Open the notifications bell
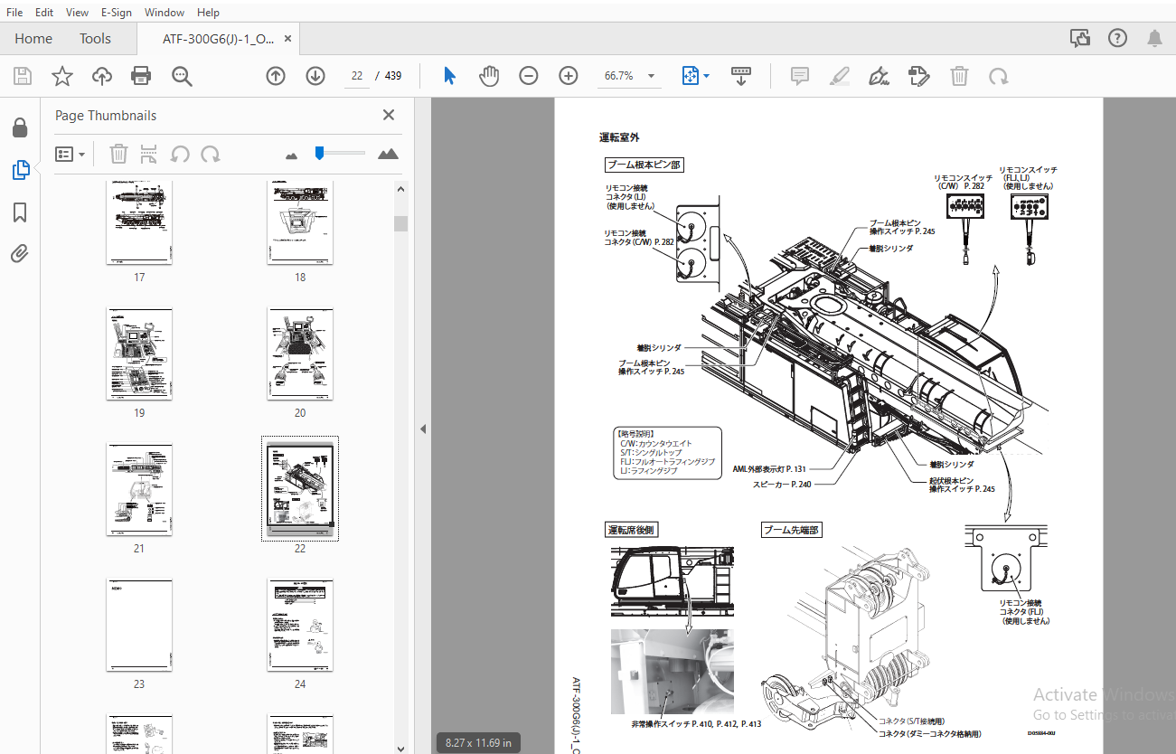The width and height of the screenshot is (1176, 754). (1154, 38)
